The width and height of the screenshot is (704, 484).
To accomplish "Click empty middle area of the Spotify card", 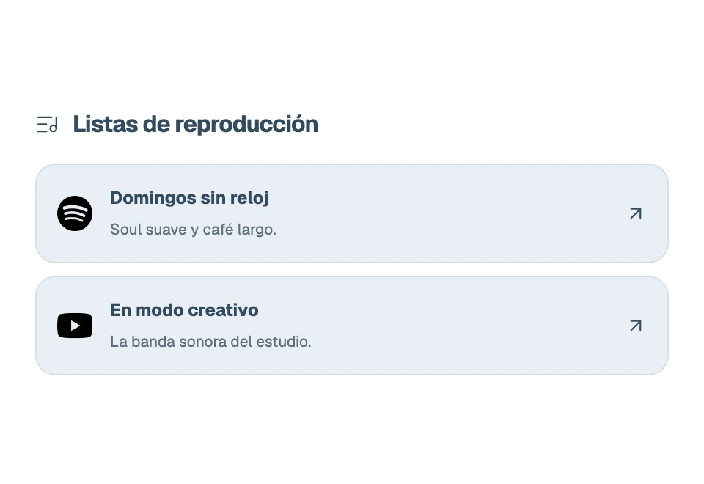I will pyautogui.click(x=449, y=213).
